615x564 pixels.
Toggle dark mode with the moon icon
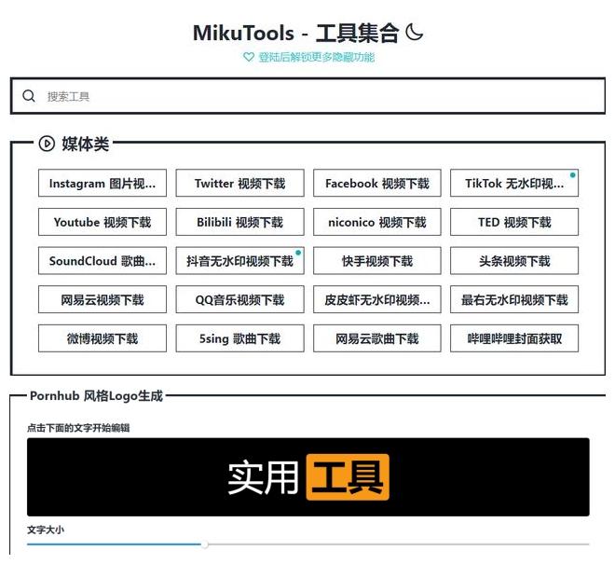pyautogui.click(x=414, y=33)
